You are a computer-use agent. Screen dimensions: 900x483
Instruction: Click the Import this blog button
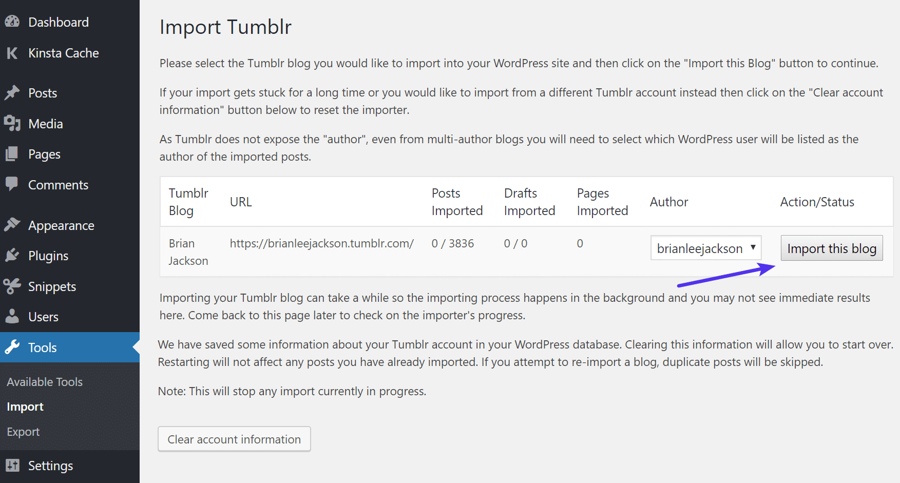point(831,248)
